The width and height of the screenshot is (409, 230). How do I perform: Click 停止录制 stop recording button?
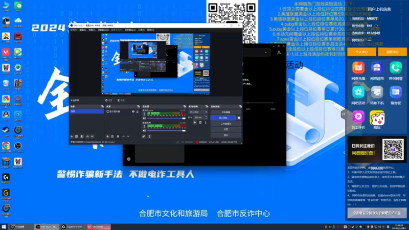point(223,118)
